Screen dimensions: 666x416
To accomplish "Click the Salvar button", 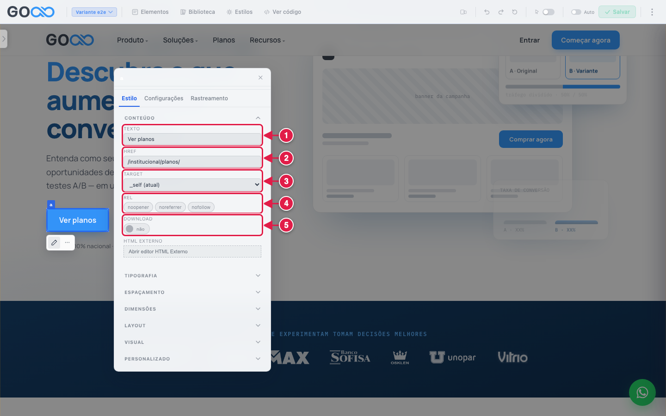I will point(617,12).
